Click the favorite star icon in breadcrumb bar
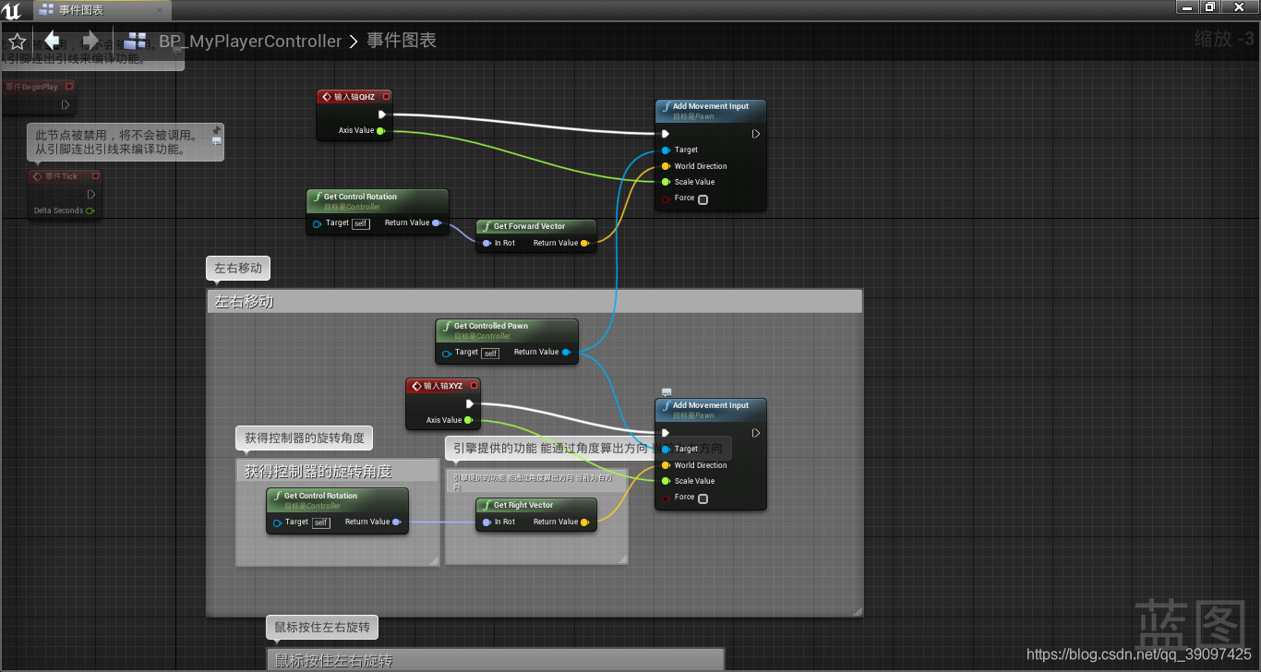Viewport: 1261px width, 672px height. 17,42
